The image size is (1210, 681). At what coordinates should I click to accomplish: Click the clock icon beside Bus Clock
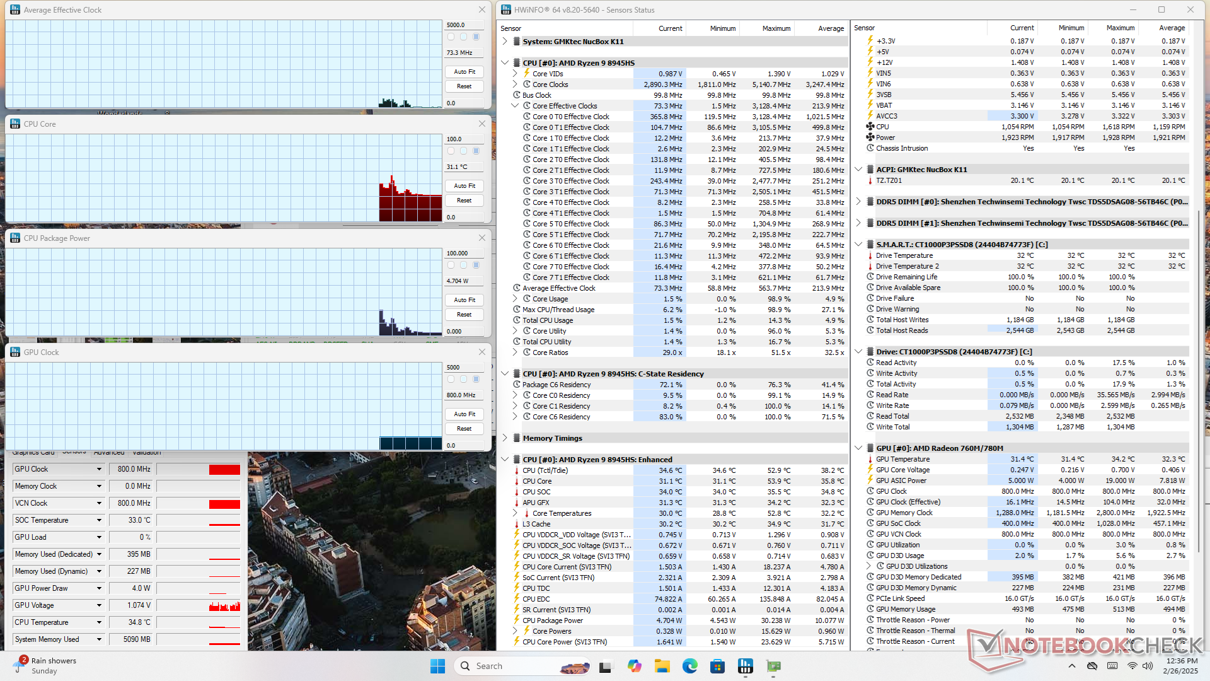pos(517,95)
